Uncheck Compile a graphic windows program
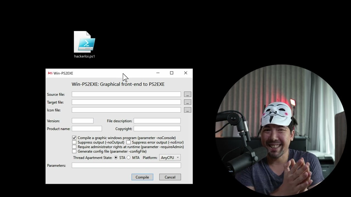351x197 pixels. [74, 138]
